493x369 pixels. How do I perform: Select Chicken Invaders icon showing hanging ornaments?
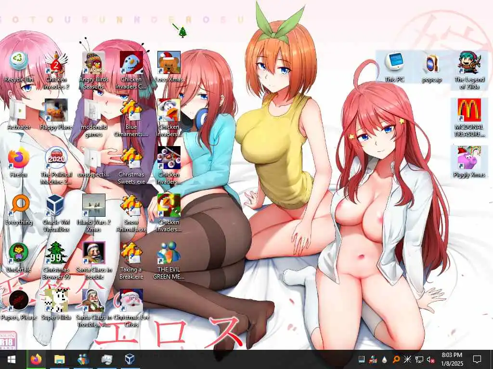[x=169, y=165]
